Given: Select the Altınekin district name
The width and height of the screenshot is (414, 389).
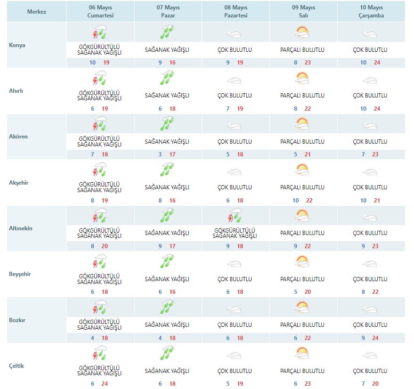Looking at the screenshot, I should click(x=21, y=228).
